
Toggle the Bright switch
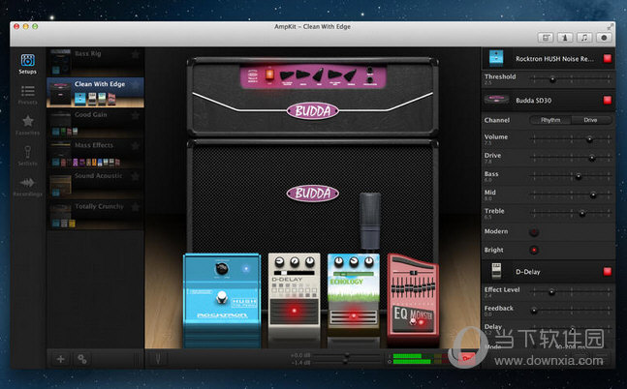pos(533,250)
